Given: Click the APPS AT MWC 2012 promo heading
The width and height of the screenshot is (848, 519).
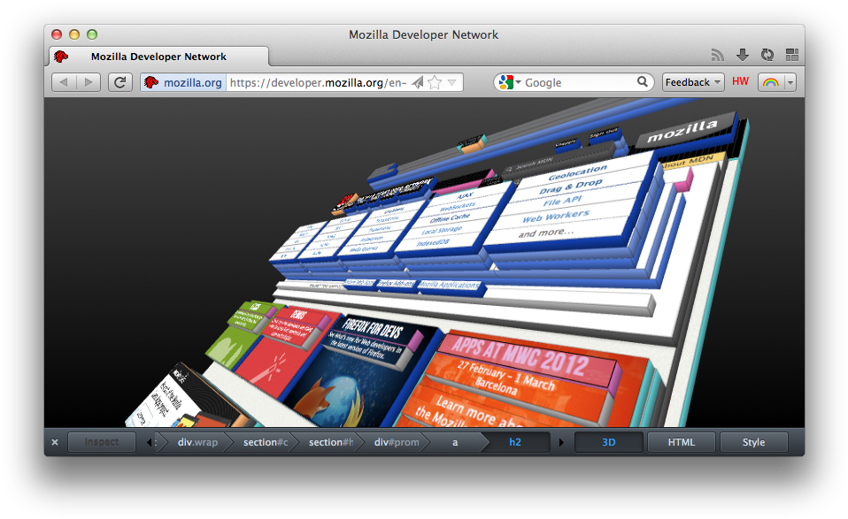Looking at the screenshot, I should (520, 356).
